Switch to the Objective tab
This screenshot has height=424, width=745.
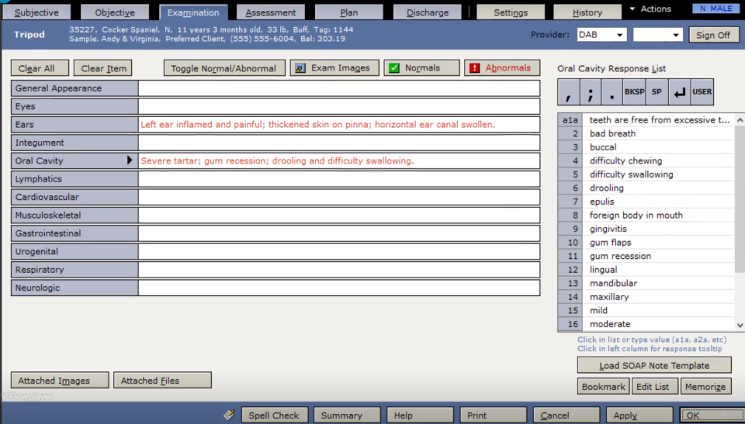115,12
